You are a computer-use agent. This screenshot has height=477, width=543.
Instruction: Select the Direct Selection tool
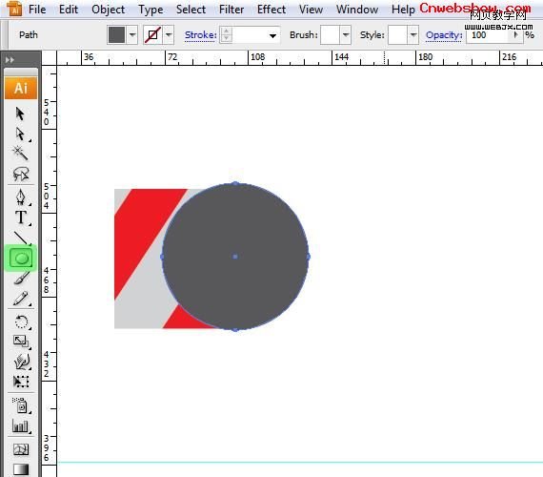(x=20, y=134)
